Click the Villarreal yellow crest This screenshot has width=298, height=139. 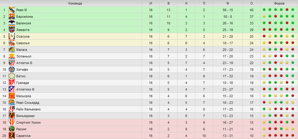[x=12, y=116]
